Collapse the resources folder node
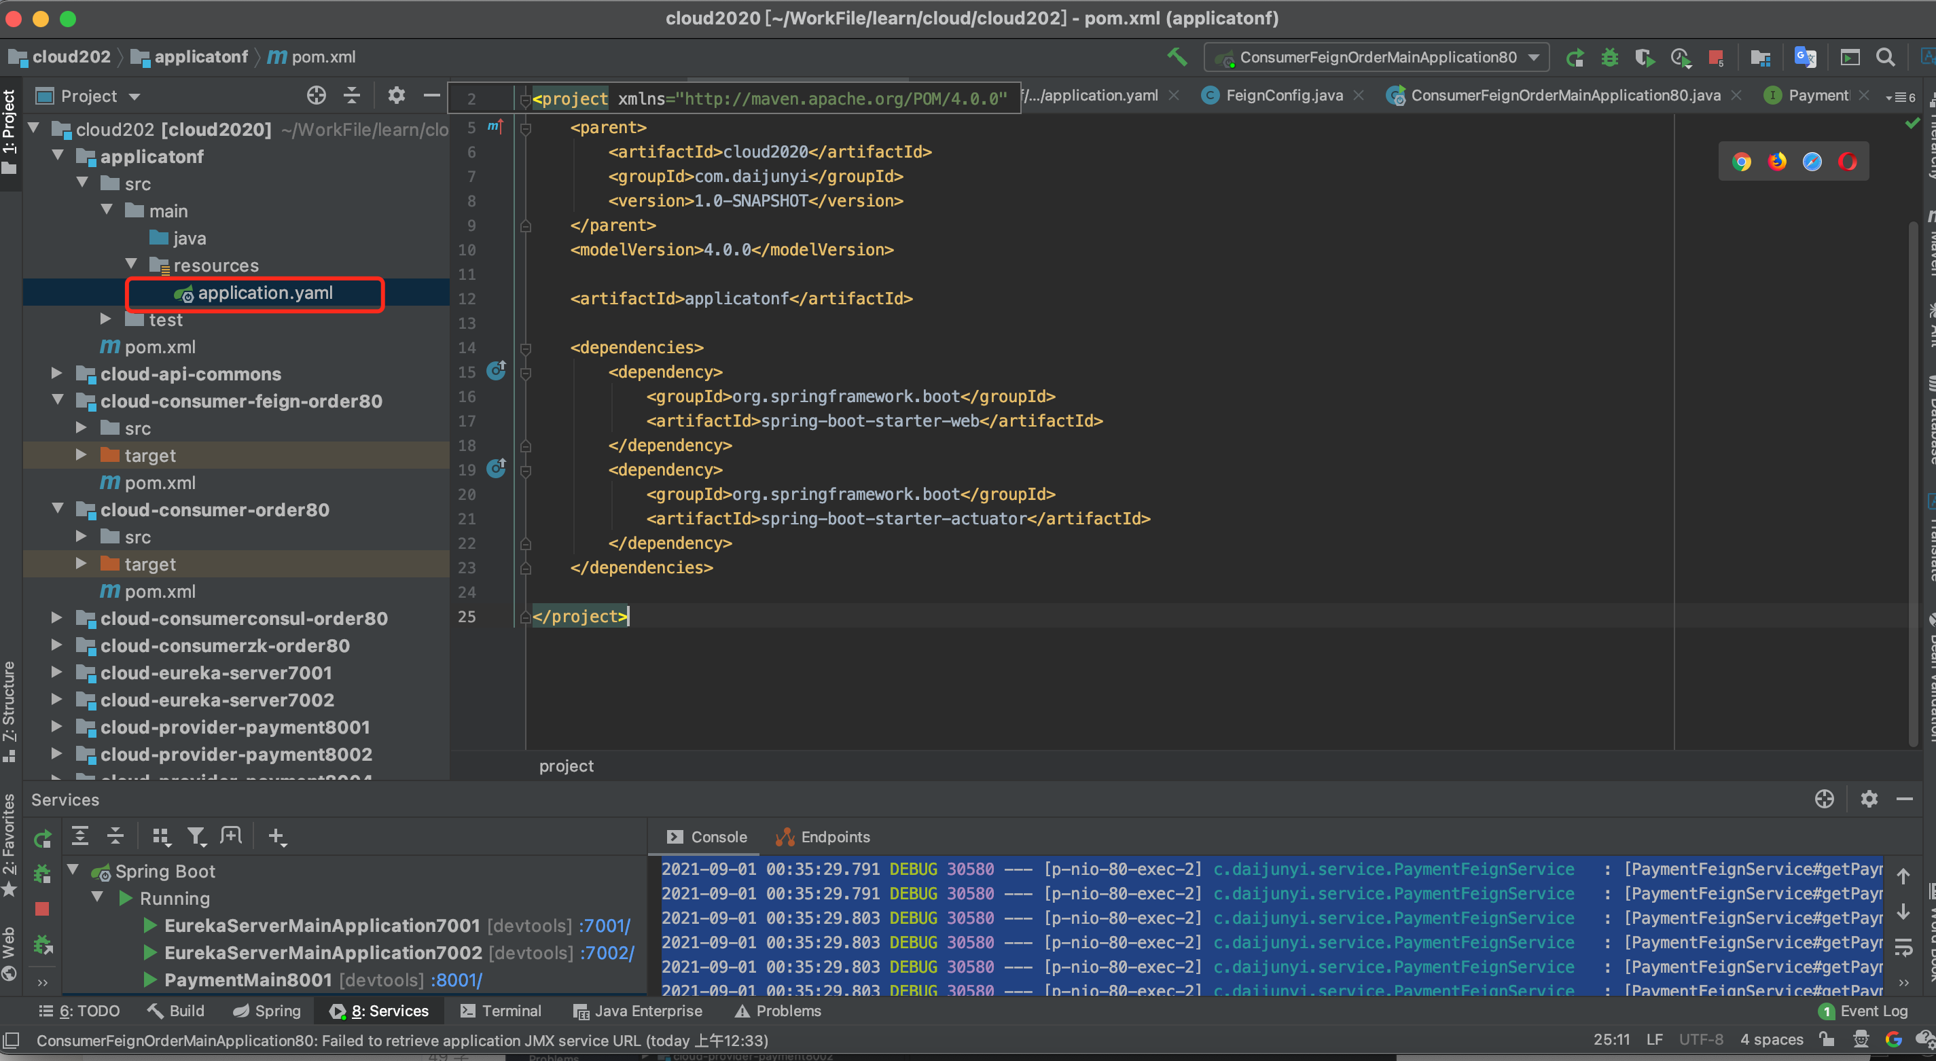This screenshot has height=1061, width=1936. pos(131,264)
